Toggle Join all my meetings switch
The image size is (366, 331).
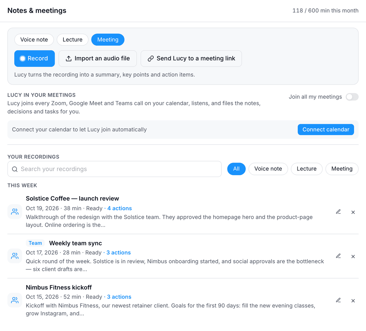(352, 97)
